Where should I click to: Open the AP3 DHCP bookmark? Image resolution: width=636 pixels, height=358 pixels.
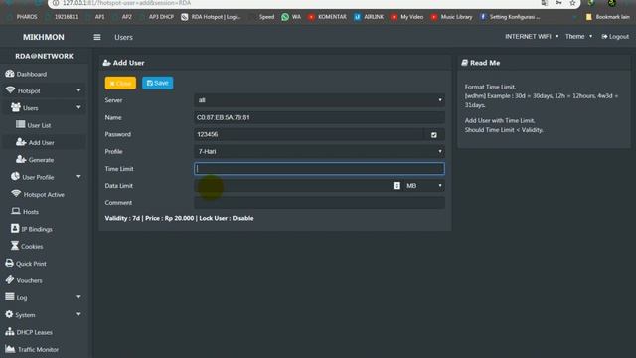click(x=157, y=17)
